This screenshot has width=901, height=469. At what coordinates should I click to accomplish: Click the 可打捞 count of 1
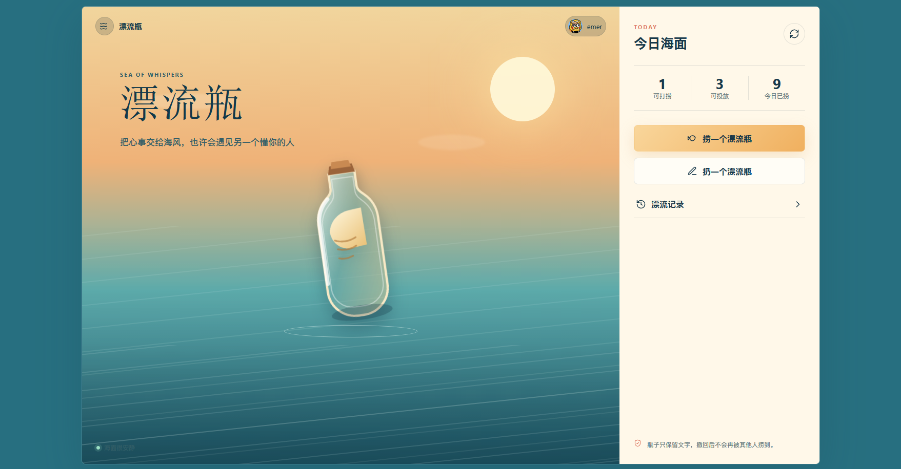point(662,84)
